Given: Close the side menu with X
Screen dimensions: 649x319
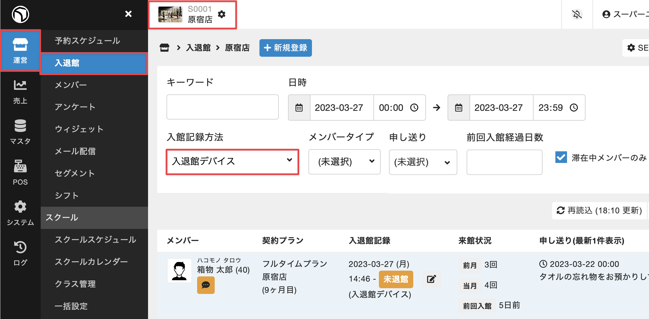Looking at the screenshot, I should tap(128, 14).
